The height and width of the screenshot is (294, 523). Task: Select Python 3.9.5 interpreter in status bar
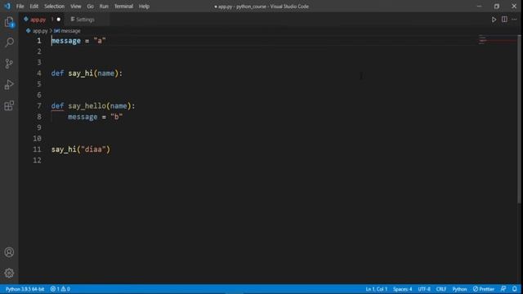pos(25,289)
